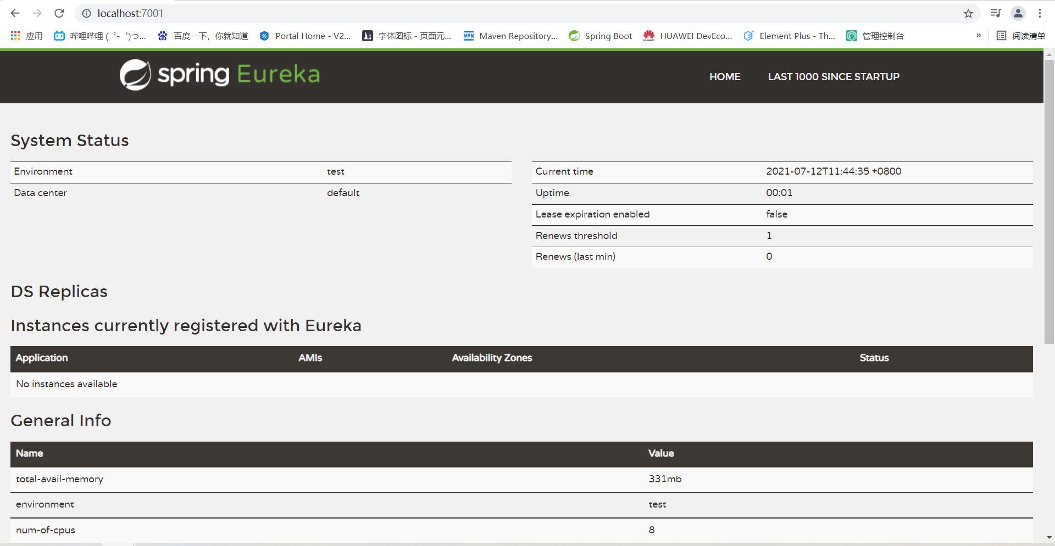Open the Apps shortcut (应用) in bookmarks bar
This screenshot has width=1055, height=546.
tap(26, 36)
